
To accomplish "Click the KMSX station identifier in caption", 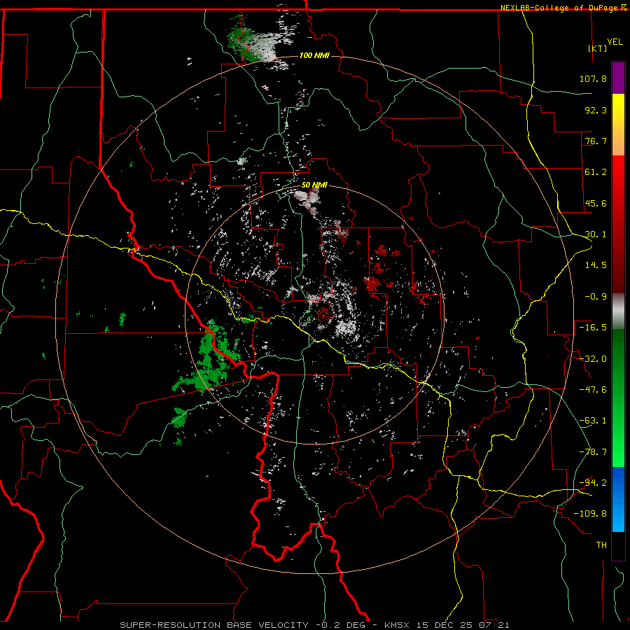I will (x=398, y=625).
